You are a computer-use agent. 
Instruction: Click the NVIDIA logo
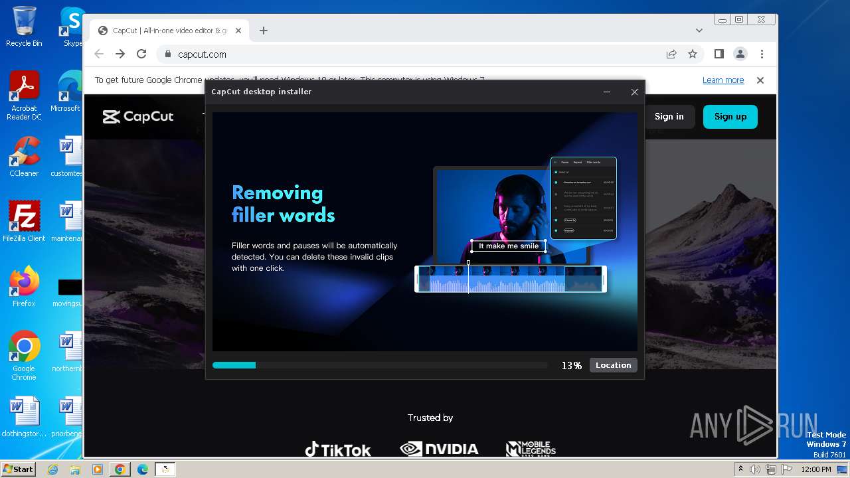point(439,449)
